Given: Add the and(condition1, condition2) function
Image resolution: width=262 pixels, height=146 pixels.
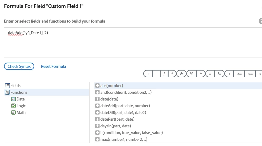Looking at the screenshot, I should click(97, 92).
